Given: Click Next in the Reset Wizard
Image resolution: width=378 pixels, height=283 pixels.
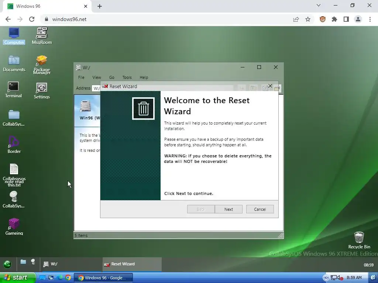Looking at the screenshot, I should [x=228, y=209].
